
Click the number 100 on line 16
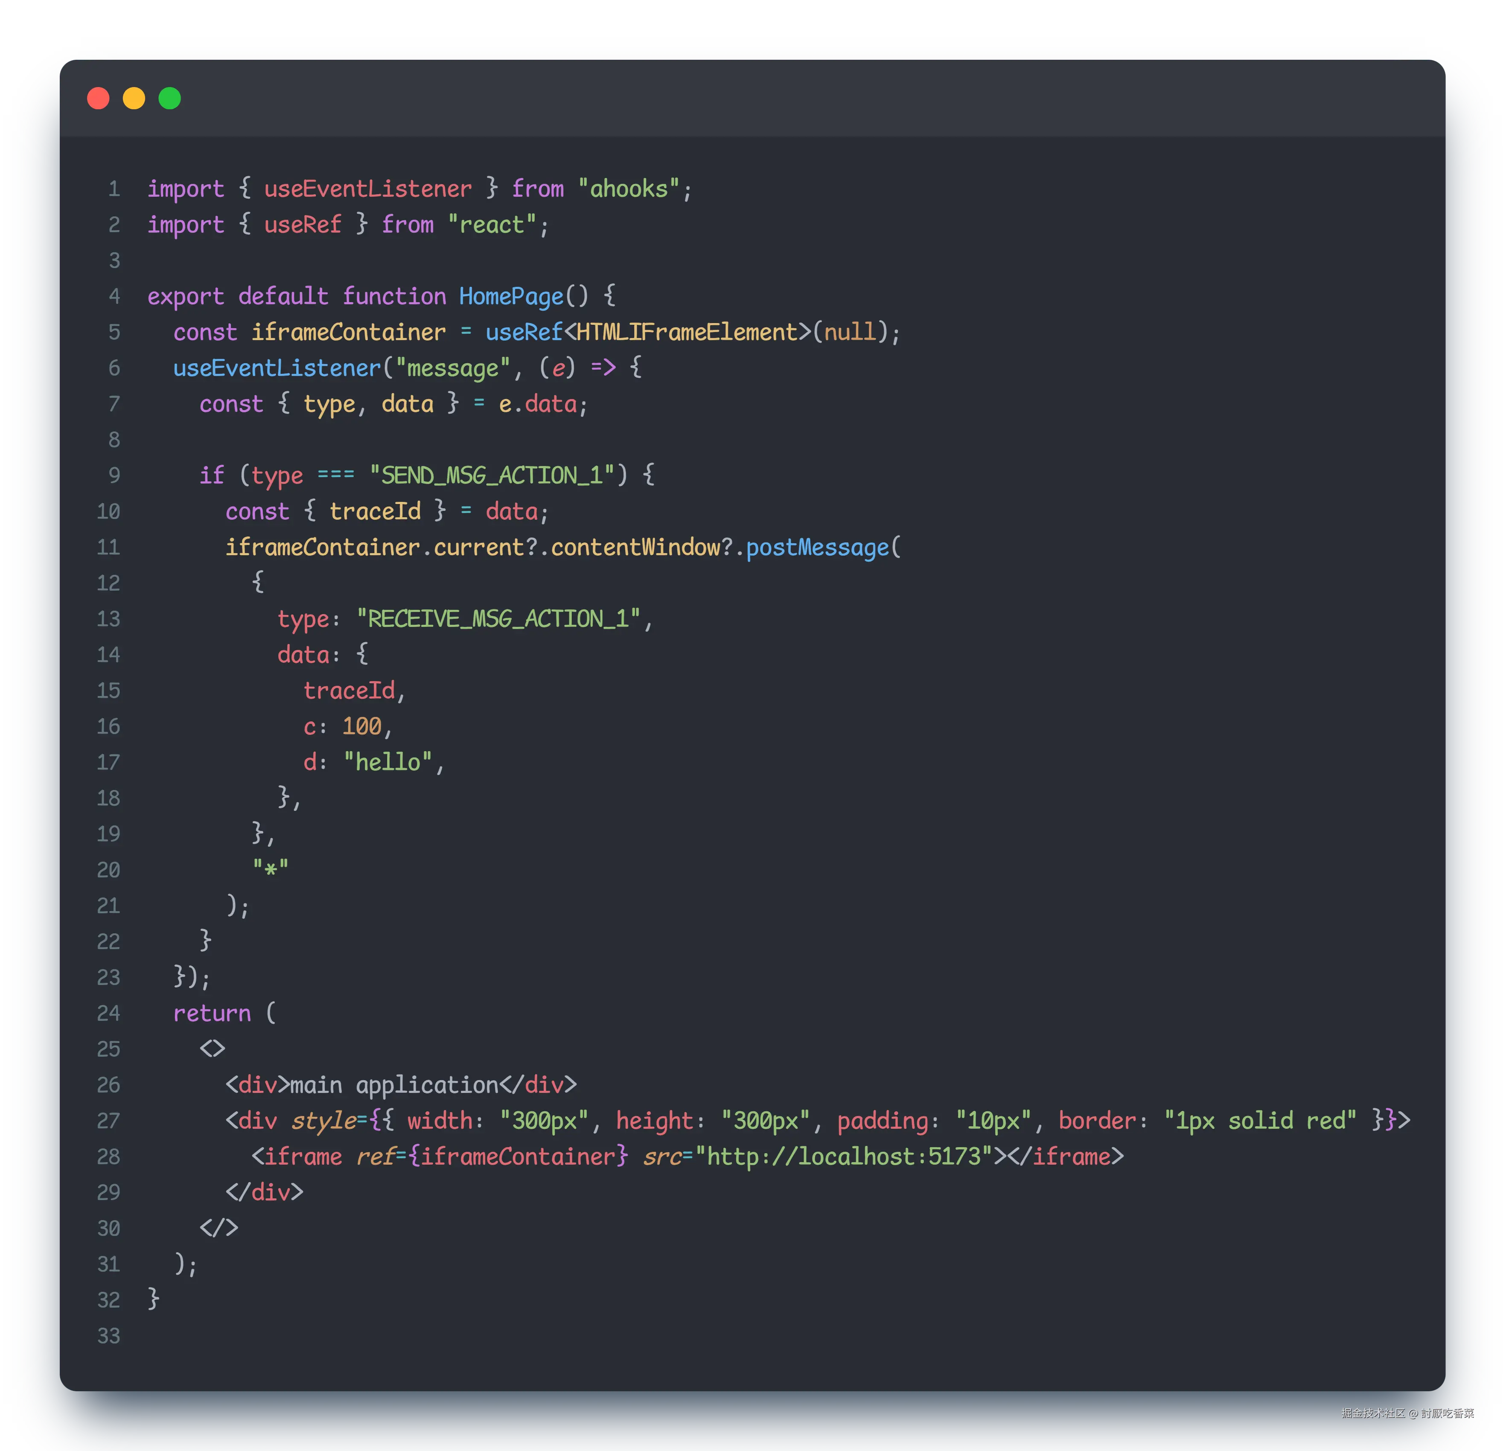pos(361,726)
